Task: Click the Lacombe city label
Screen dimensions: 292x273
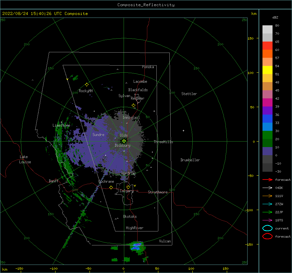Action: point(140,81)
